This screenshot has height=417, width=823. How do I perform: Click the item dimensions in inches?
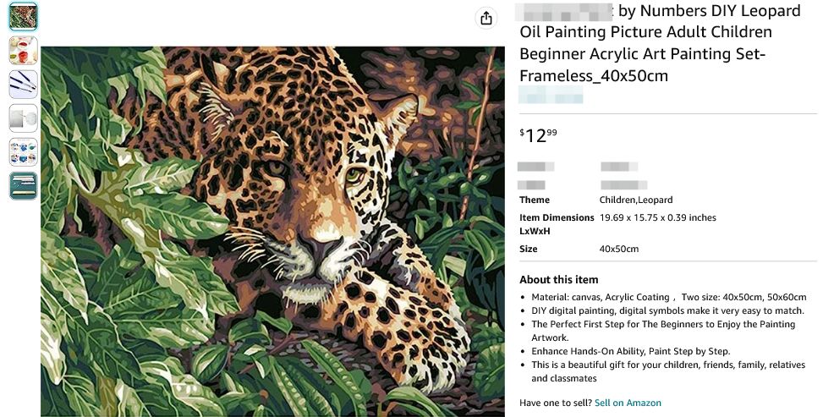coord(657,217)
